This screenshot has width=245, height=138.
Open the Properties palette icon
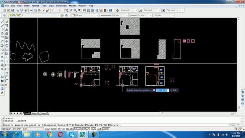(x=85, y=10)
